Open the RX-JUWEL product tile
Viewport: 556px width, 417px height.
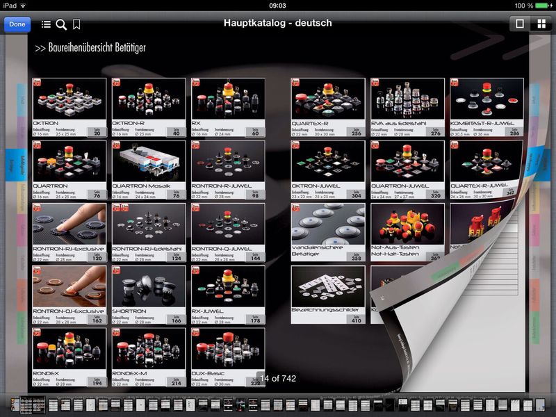(x=228, y=295)
